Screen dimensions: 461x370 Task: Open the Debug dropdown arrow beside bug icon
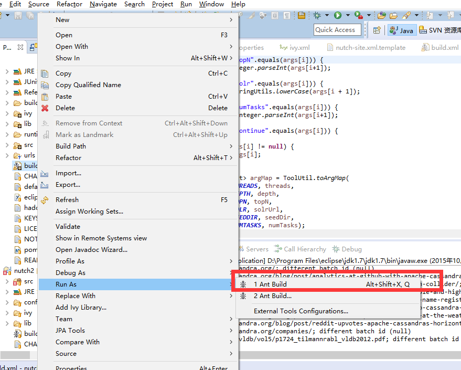coord(327,15)
